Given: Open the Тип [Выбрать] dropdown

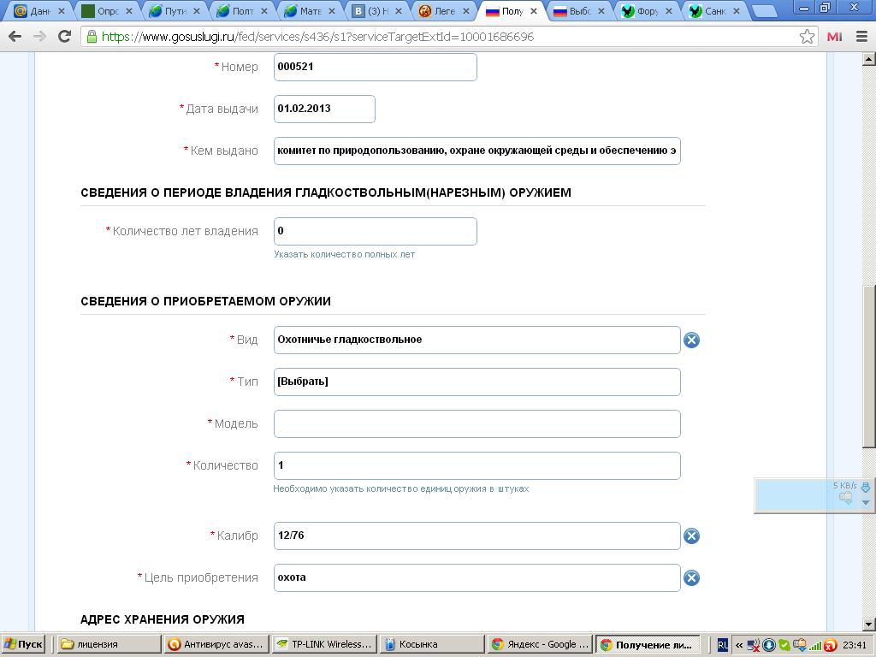Looking at the screenshot, I should pyautogui.click(x=476, y=382).
